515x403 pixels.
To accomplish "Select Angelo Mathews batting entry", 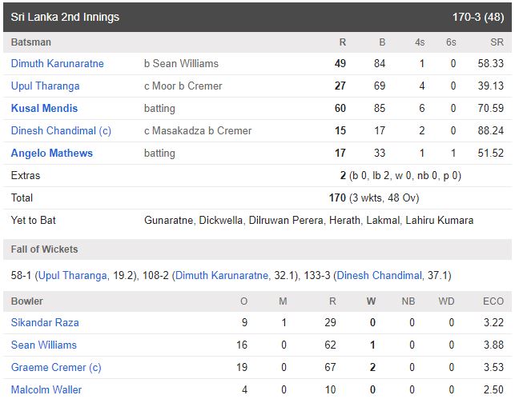I will point(52,154).
